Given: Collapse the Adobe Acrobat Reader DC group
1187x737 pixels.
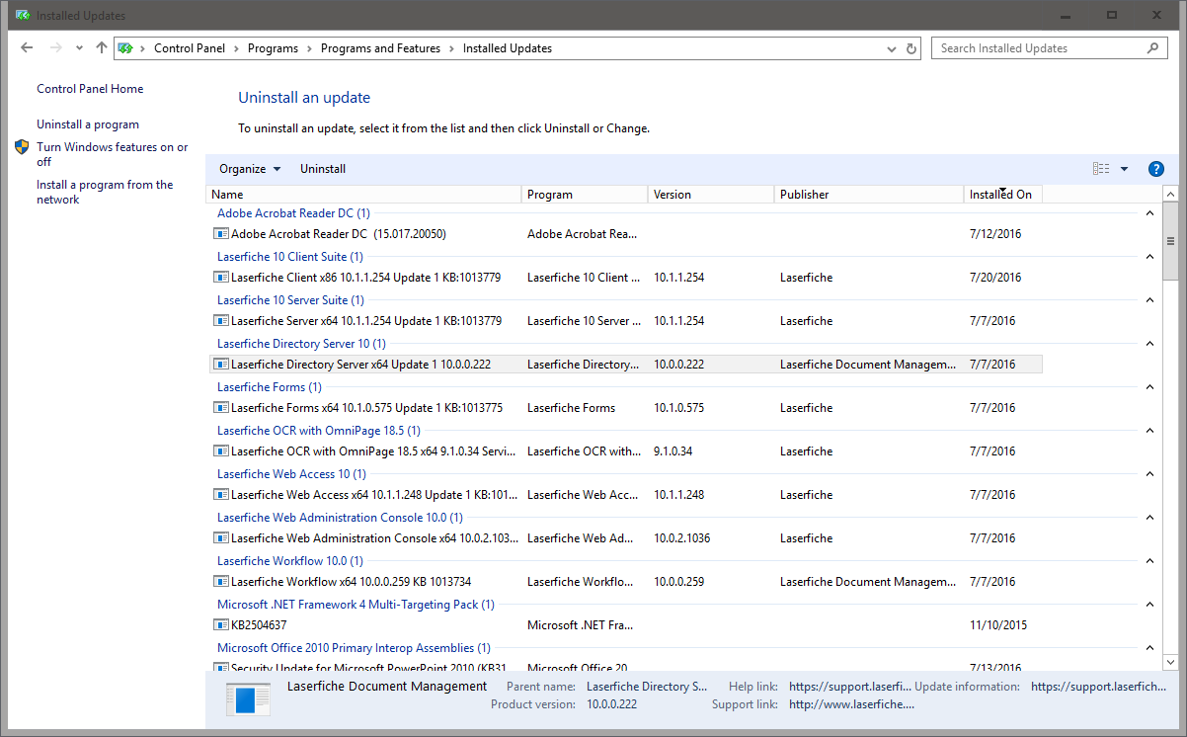Looking at the screenshot, I should [1148, 213].
